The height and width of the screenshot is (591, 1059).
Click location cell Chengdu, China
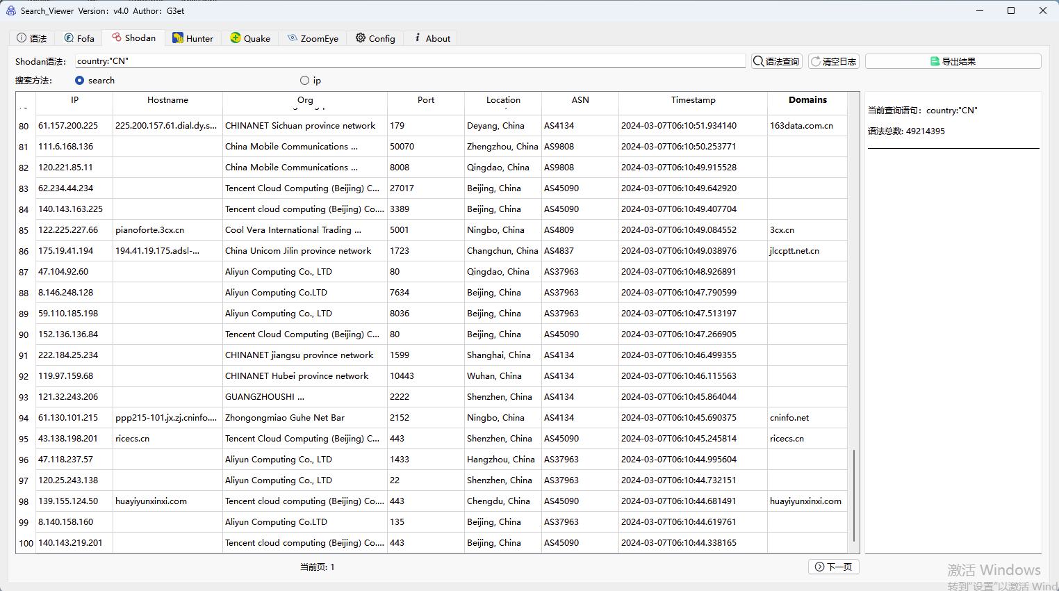(x=503, y=501)
